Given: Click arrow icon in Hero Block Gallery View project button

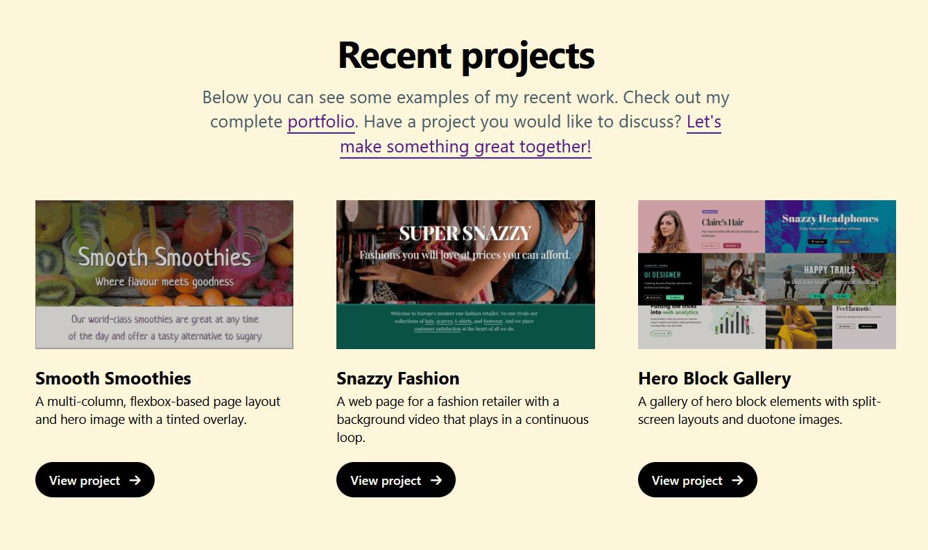Looking at the screenshot, I should pos(738,480).
